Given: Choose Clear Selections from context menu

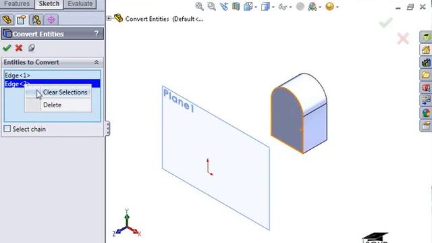Looking at the screenshot, I should click(58, 92).
